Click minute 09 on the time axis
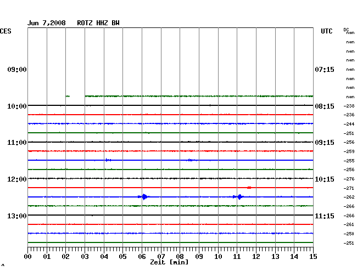357x271 pixels. point(199,257)
